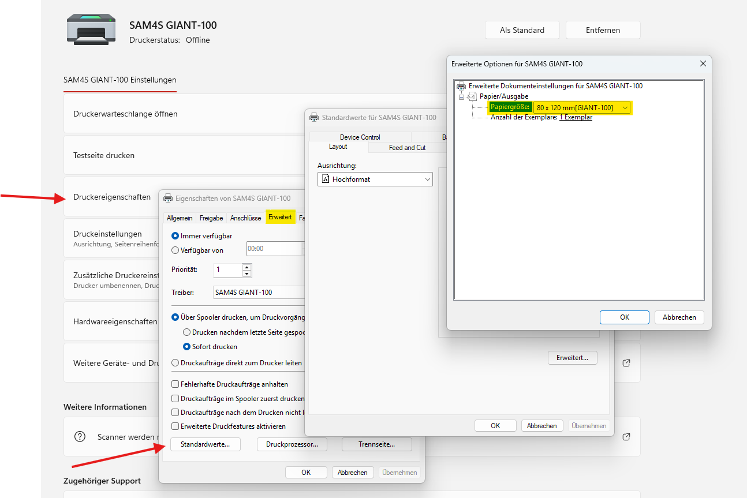The image size is (747, 498).
Task: Click the Entfernen button
Action: (603, 30)
